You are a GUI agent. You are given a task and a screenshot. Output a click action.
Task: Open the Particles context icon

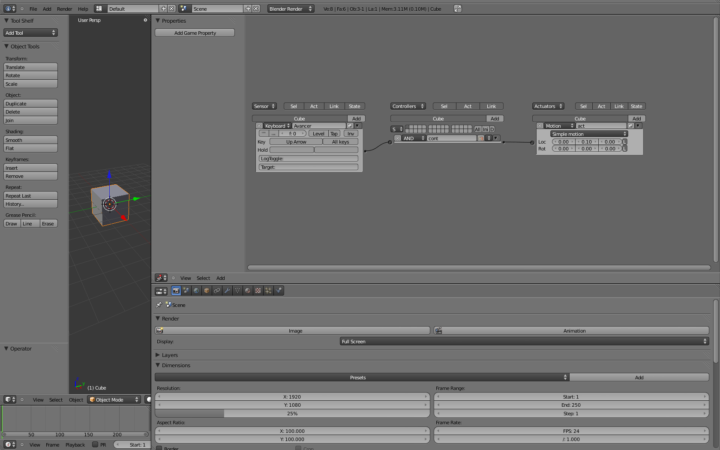point(268,291)
